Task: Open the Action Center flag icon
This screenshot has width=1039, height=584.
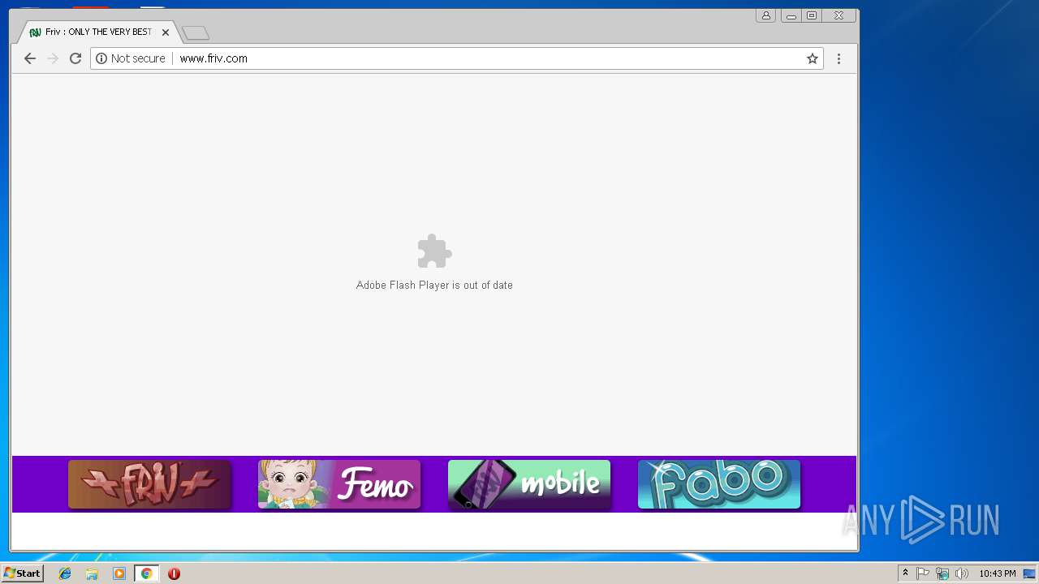Action: [x=923, y=573]
